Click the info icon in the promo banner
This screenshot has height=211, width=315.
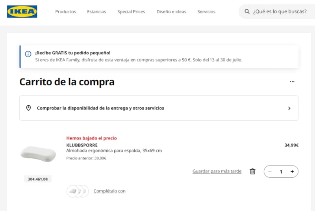click(x=28, y=54)
